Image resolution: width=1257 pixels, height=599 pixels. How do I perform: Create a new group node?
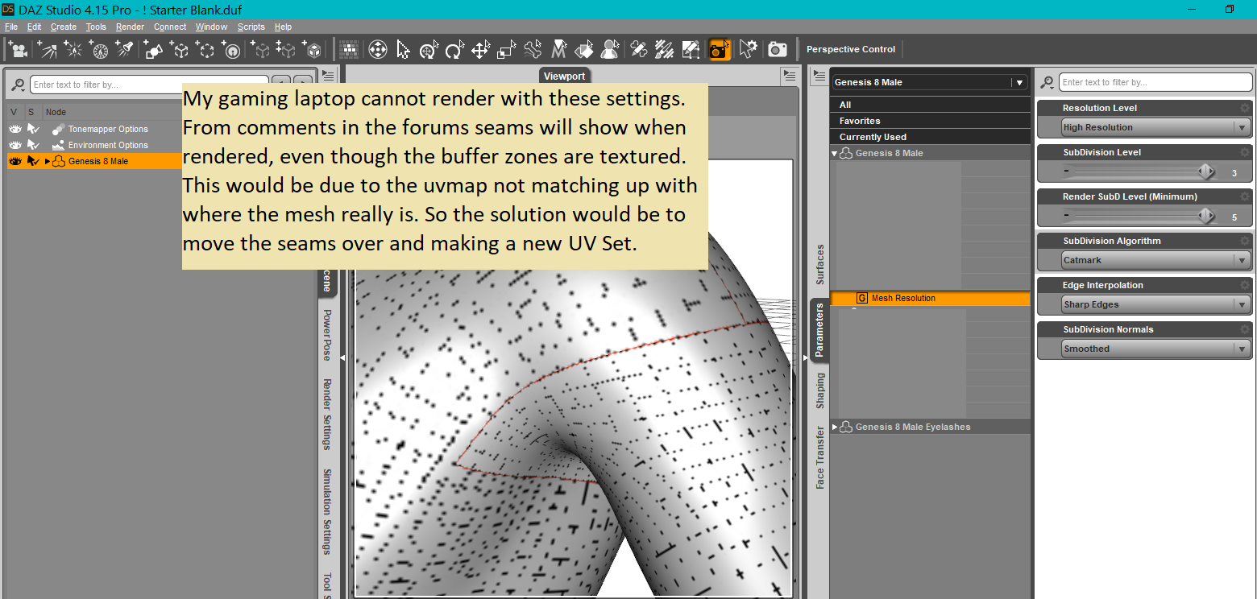point(205,49)
